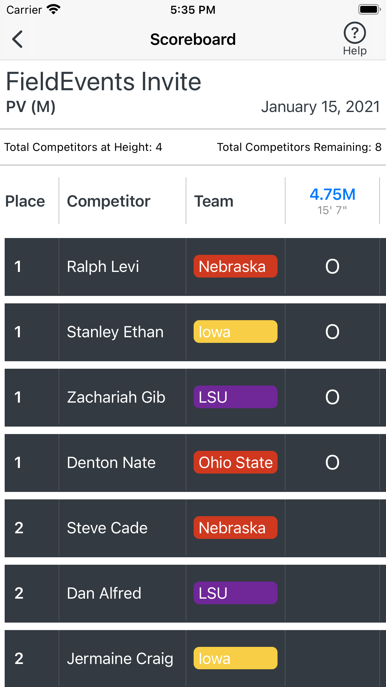The width and height of the screenshot is (386, 687).
Task: Open Jermaine Craig's row
Action: [x=195, y=658]
